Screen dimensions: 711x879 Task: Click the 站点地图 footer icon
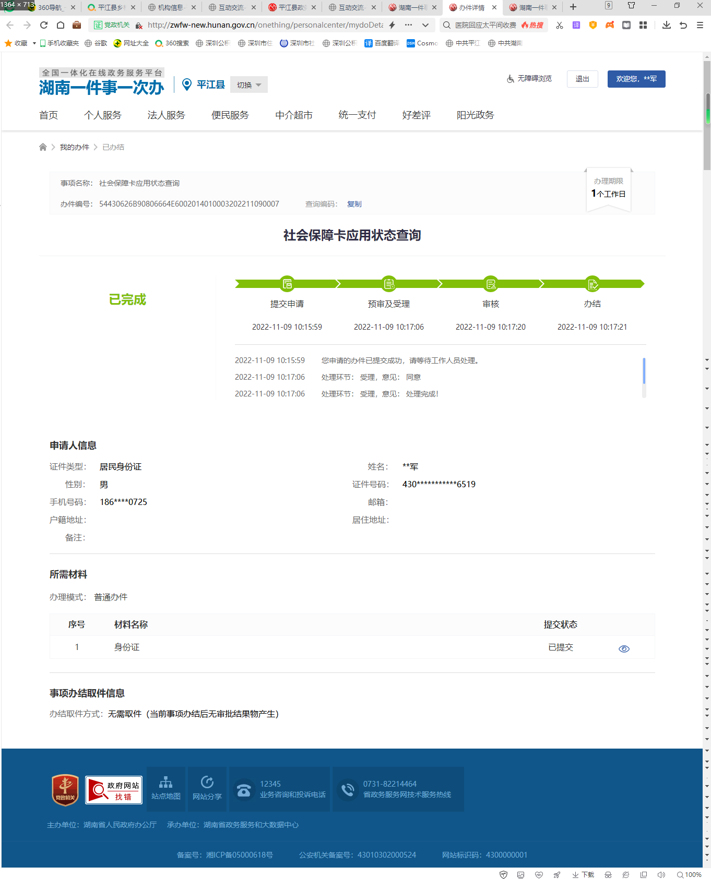tap(166, 788)
